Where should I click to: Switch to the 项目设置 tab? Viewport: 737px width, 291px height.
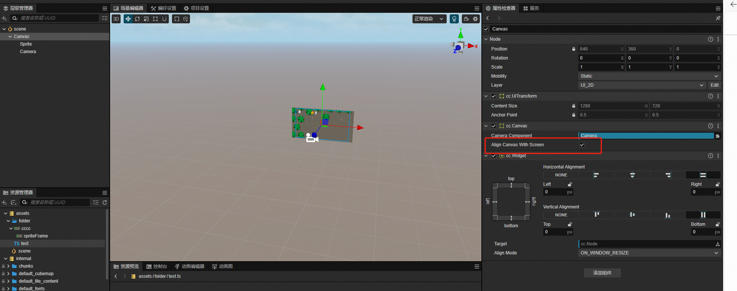coord(196,8)
